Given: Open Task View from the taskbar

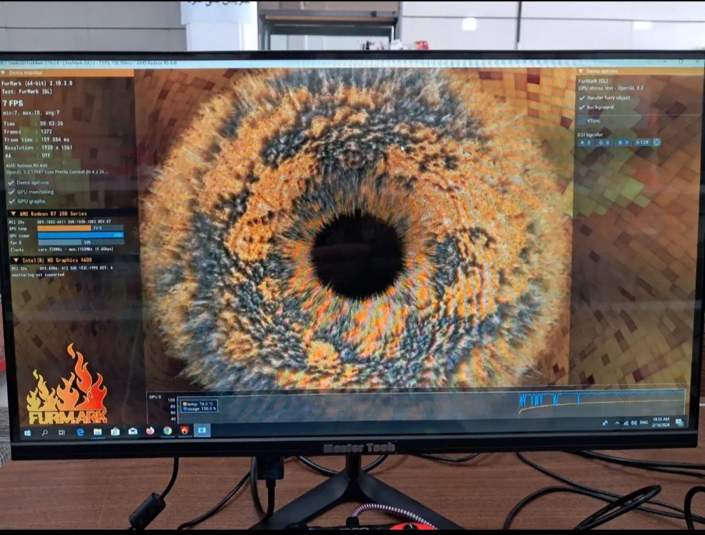Looking at the screenshot, I should 62,433.
